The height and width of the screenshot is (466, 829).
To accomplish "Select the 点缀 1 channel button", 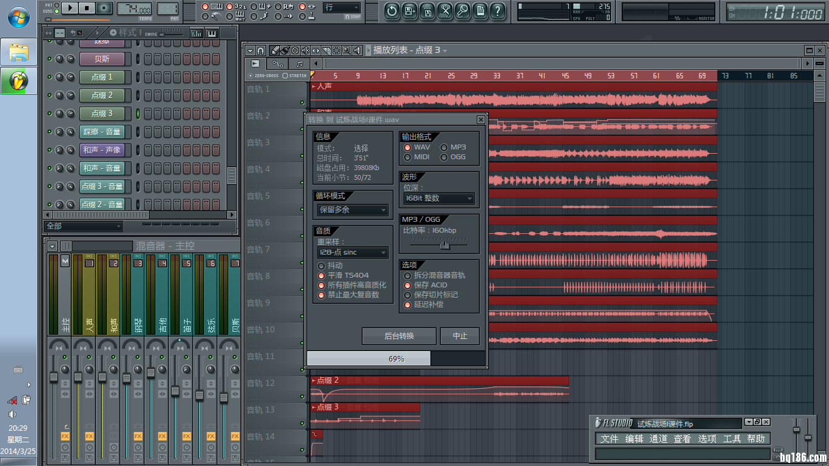I will (x=102, y=77).
